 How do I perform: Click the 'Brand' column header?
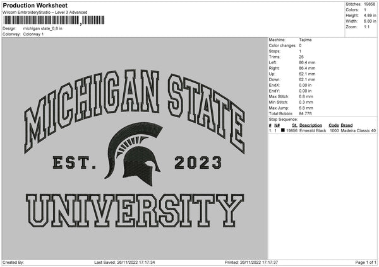pyautogui.click(x=347, y=125)
